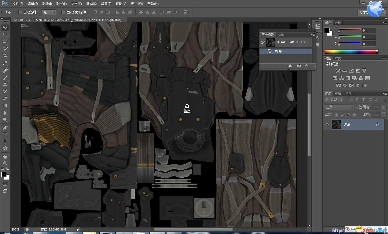388x234 pixels.
Task: Toggle lock all padlock icon
Action: [x=354, y=115]
